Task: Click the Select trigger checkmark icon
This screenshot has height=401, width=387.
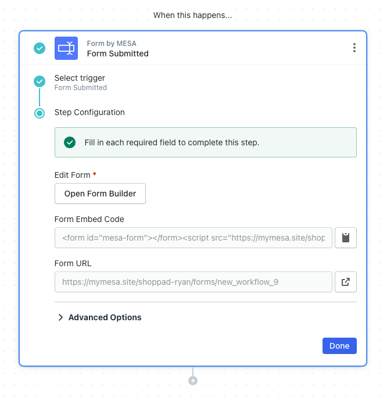Action: (x=40, y=81)
